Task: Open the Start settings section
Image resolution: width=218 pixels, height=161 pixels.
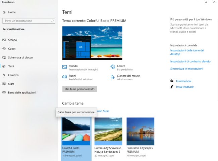Action: tap(29, 84)
